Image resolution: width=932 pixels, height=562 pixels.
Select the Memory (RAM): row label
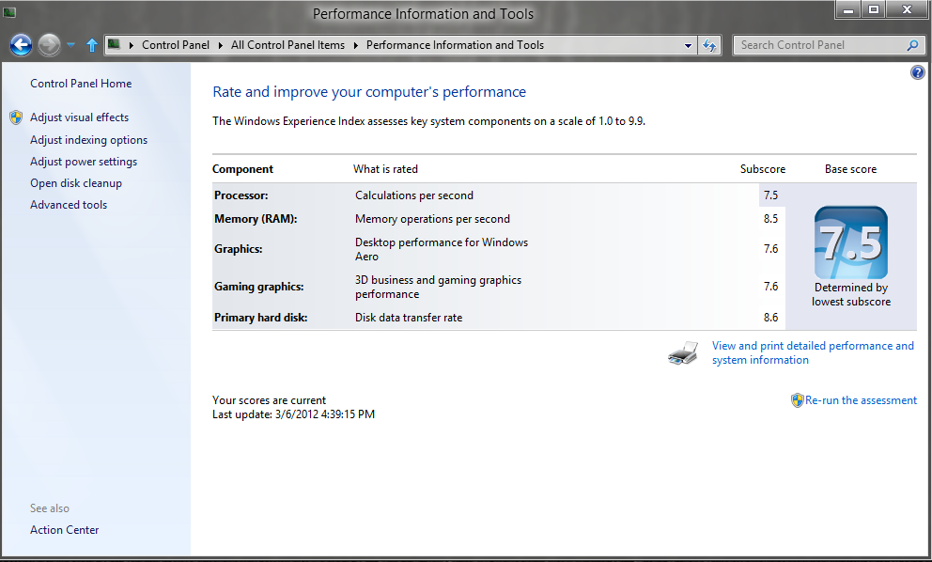[x=256, y=219]
